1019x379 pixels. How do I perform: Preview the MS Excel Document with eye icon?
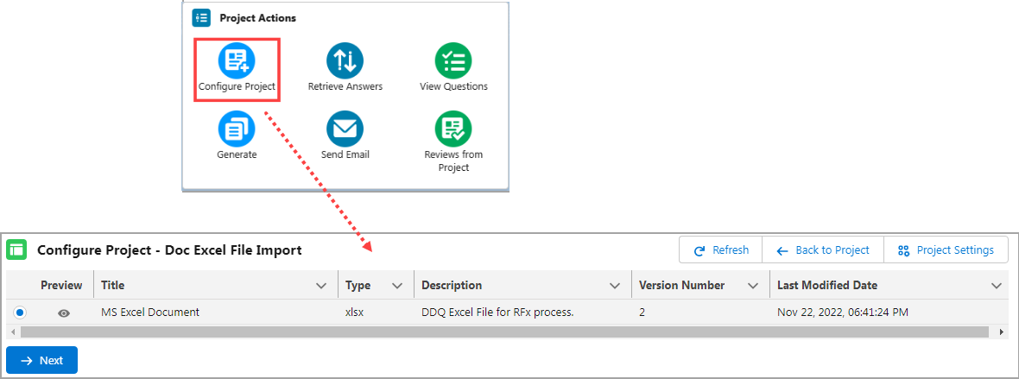(x=64, y=313)
